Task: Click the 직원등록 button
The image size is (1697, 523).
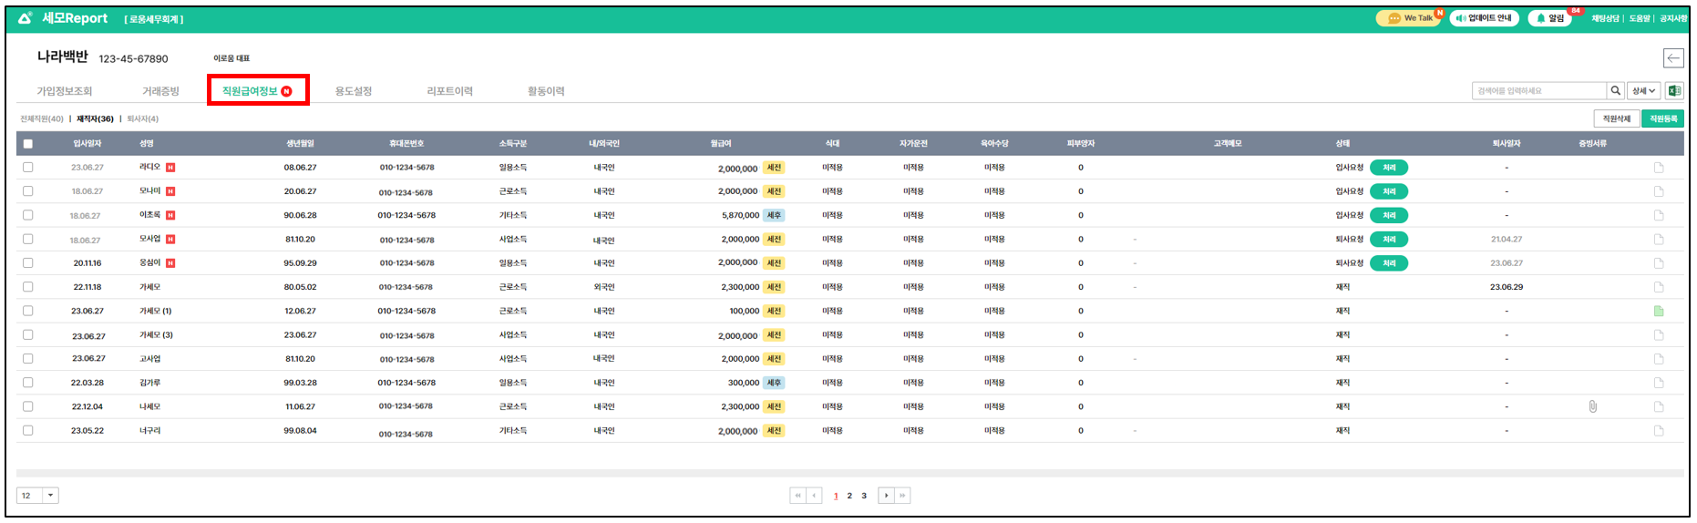Action: point(1662,119)
